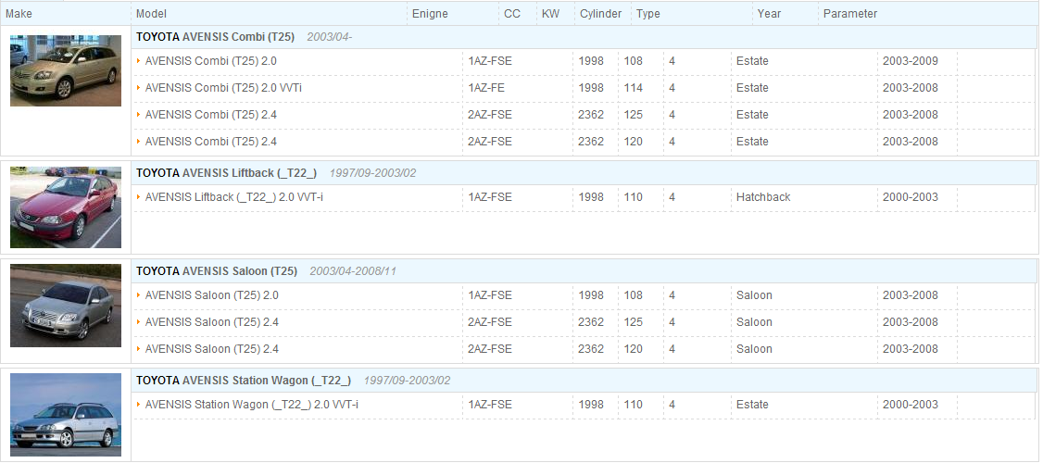Select date 2003/04- in Combi heading
Viewport: 1043px width, 463px height.
329,37
